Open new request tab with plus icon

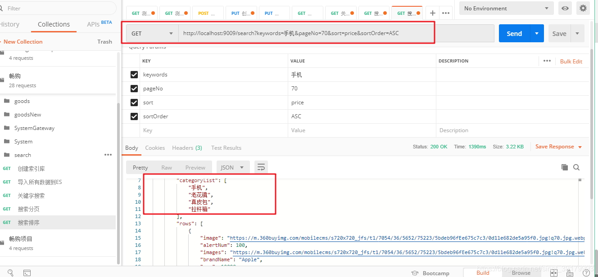click(433, 13)
